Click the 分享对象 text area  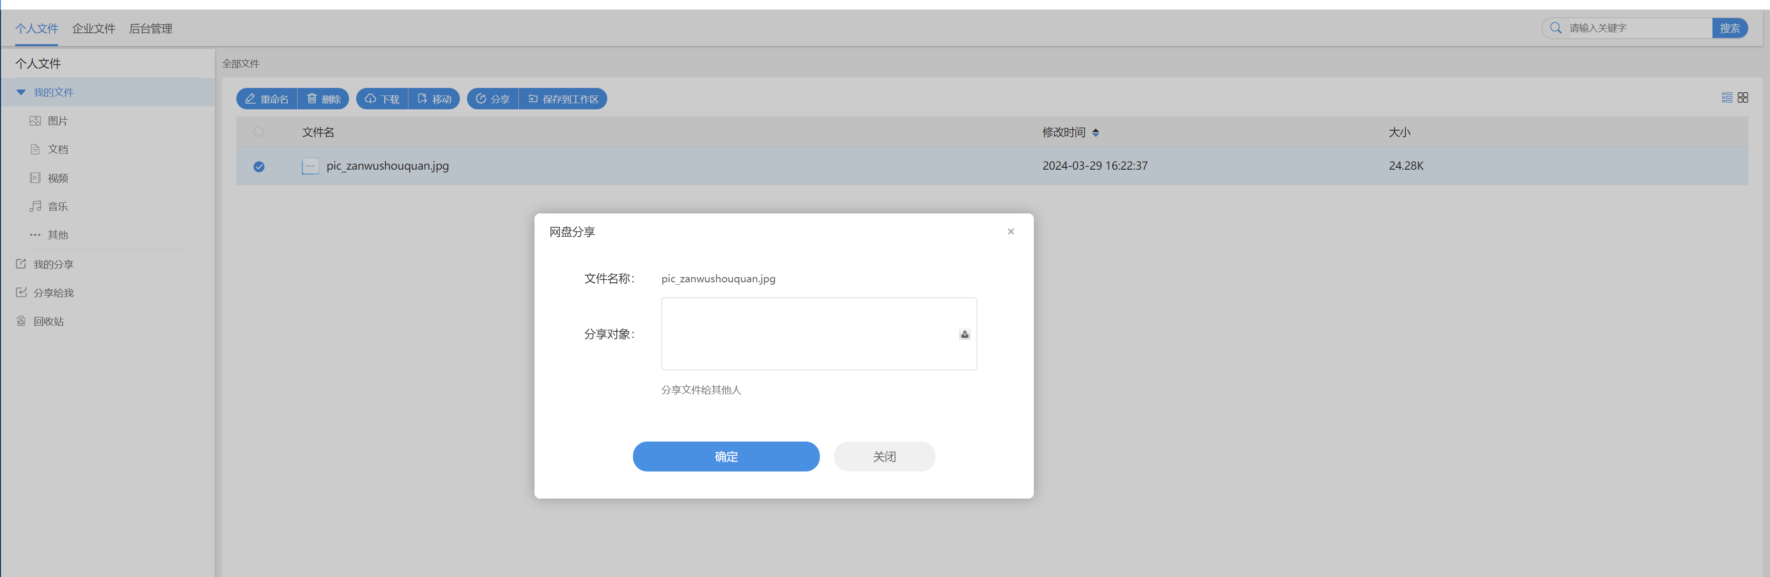tap(807, 334)
